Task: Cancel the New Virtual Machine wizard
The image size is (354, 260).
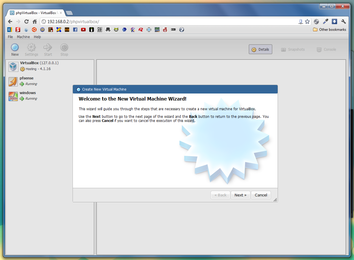Action: (261, 195)
